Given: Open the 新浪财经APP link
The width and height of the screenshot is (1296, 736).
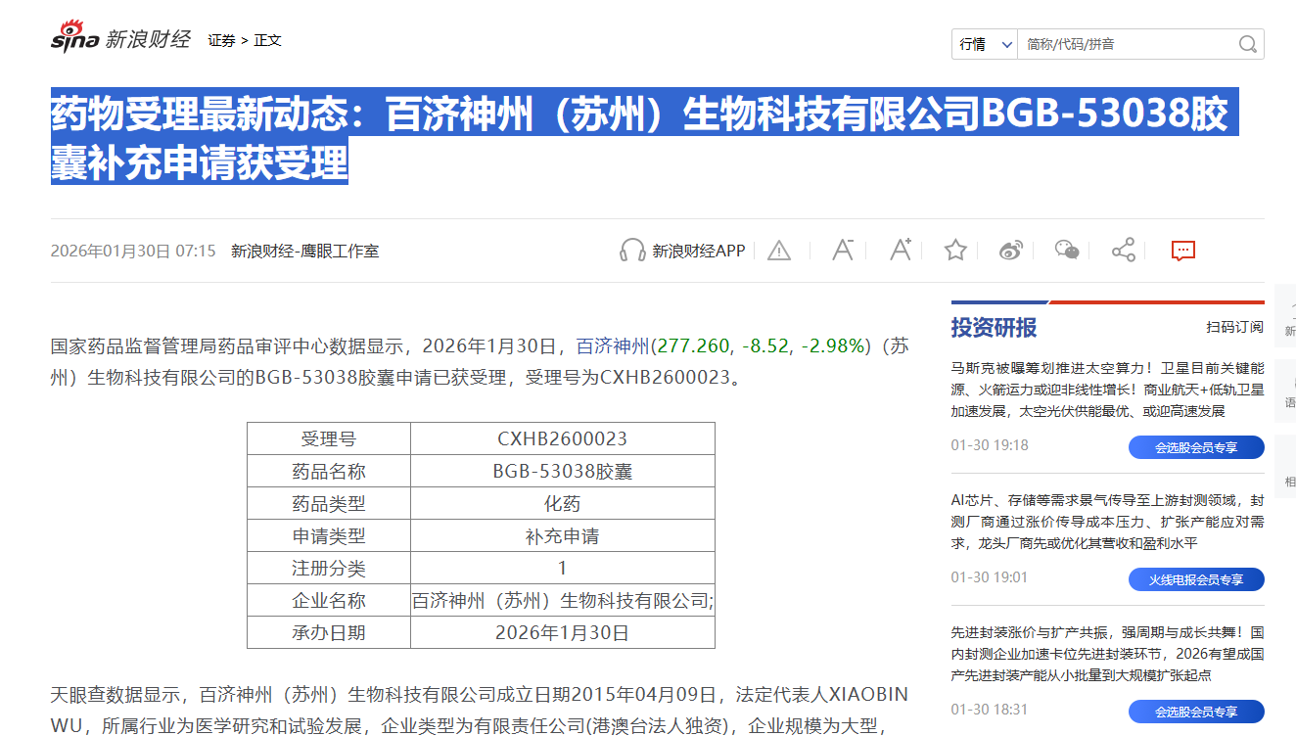Looking at the screenshot, I should [x=699, y=251].
